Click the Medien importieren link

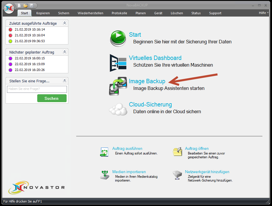(129, 172)
